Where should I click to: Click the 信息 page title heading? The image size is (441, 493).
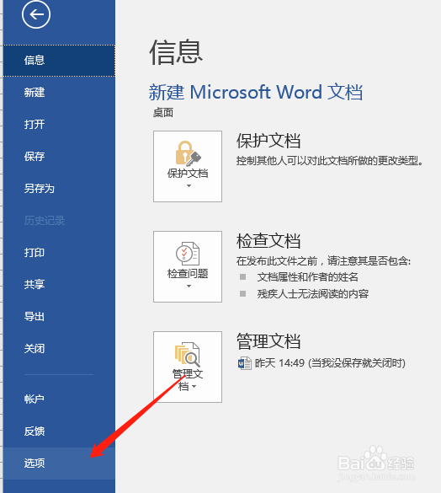coord(176,52)
